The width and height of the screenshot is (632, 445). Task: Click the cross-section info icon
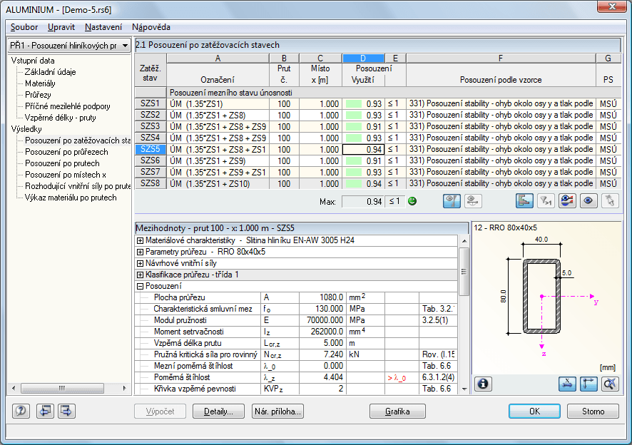[x=483, y=384]
